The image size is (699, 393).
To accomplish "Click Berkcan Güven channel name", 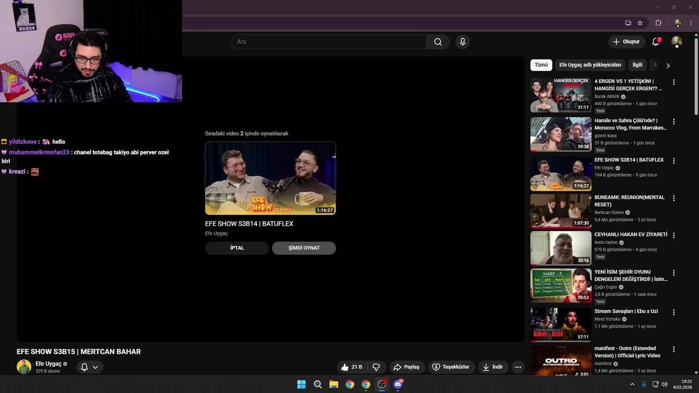I will click(609, 212).
